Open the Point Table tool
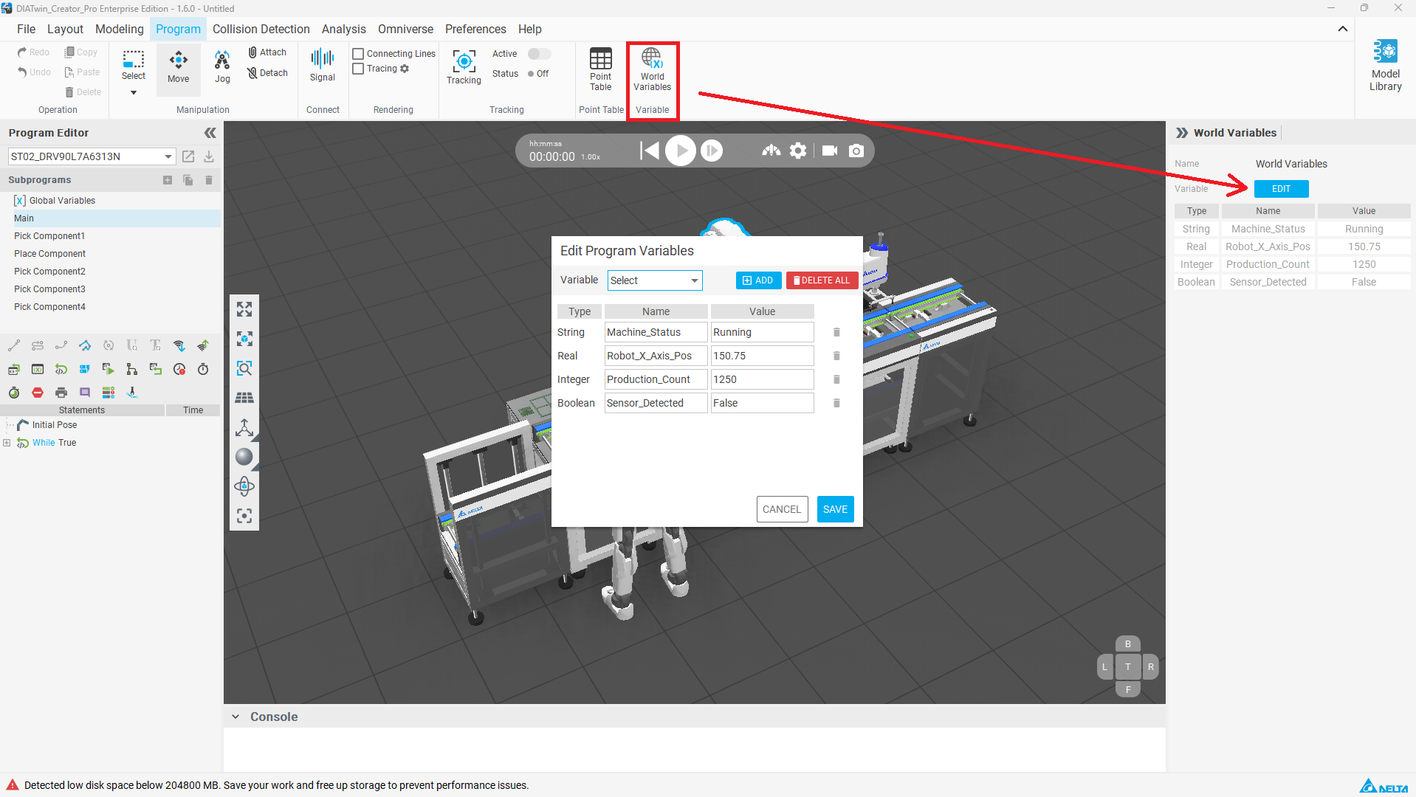The height and width of the screenshot is (797, 1416). [600, 70]
